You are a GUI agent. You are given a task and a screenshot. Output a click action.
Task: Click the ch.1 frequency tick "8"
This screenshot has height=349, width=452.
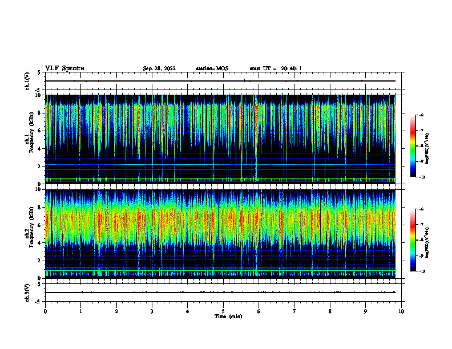(40, 113)
